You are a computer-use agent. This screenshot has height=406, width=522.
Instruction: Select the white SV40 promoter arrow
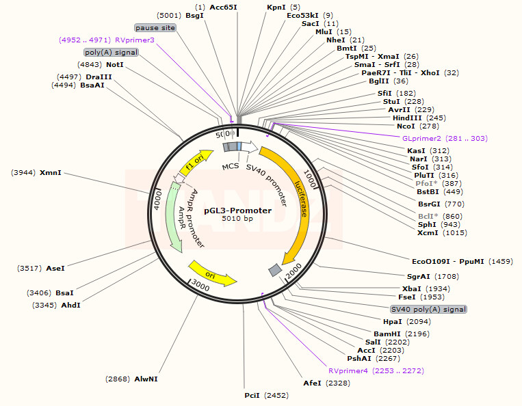click(249, 146)
